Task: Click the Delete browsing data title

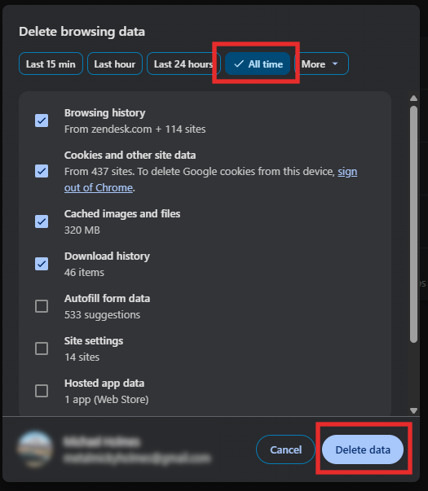Action: pos(82,32)
